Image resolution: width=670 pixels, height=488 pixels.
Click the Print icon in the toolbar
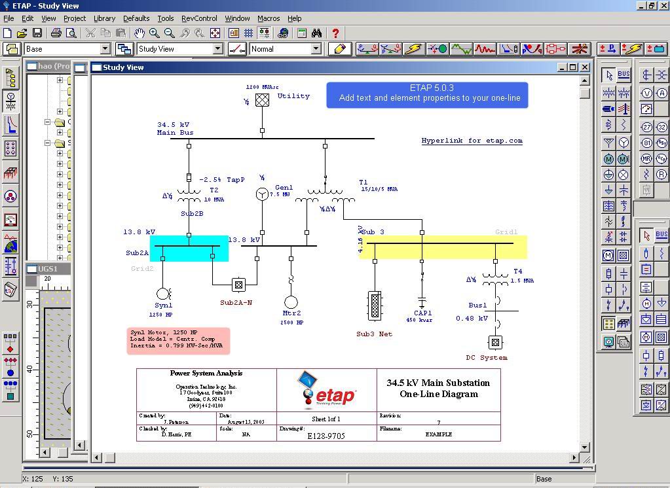(x=56, y=33)
